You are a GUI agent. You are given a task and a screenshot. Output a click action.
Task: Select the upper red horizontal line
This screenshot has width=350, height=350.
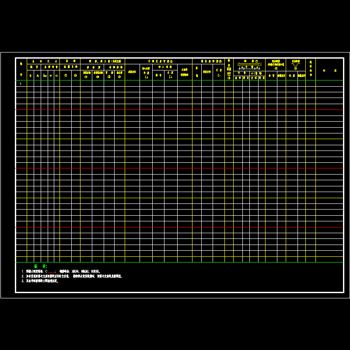pos(175,109)
